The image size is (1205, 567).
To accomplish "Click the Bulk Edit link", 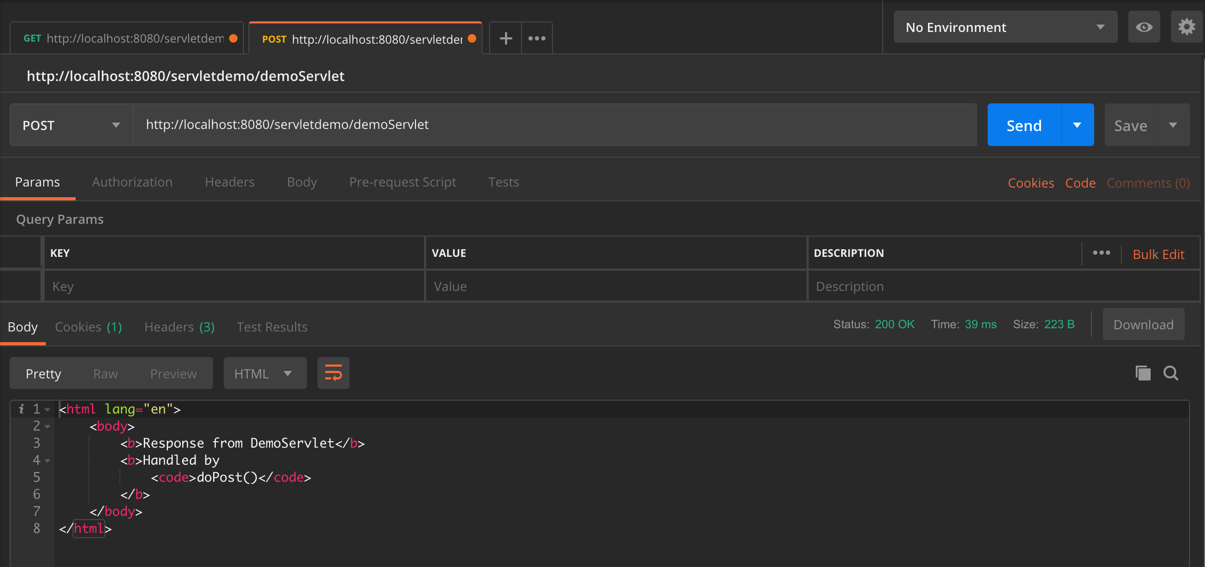I will point(1159,254).
